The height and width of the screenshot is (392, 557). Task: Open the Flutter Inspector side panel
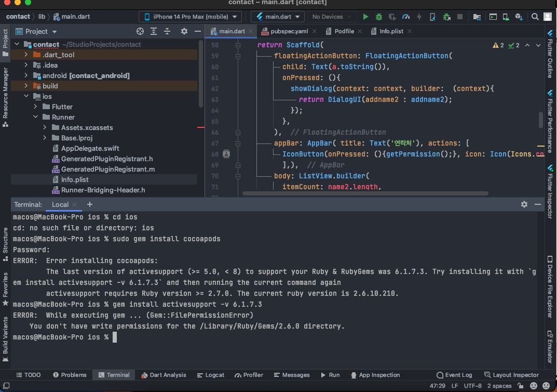coord(550,192)
